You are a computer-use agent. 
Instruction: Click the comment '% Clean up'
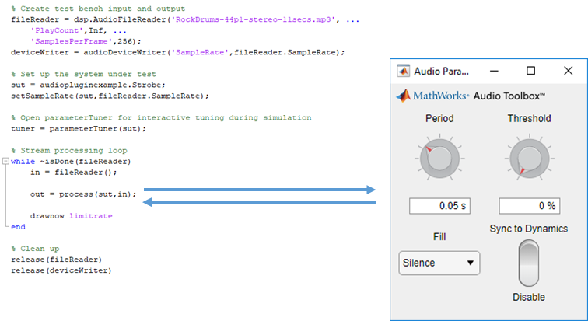[35, 249]
